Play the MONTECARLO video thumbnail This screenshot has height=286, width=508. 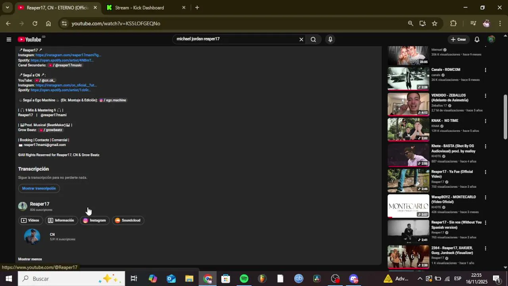pyautogui.click(x=408, y=206)
